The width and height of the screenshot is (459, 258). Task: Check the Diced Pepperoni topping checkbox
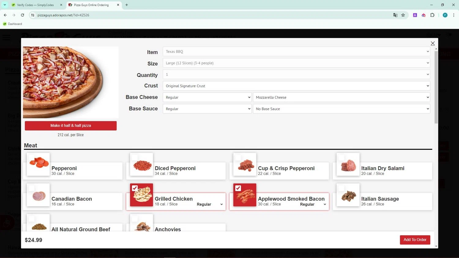[x=135, y=158]
